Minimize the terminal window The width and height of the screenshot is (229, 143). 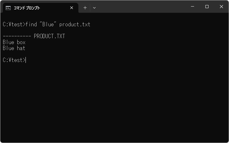(193, 7)
